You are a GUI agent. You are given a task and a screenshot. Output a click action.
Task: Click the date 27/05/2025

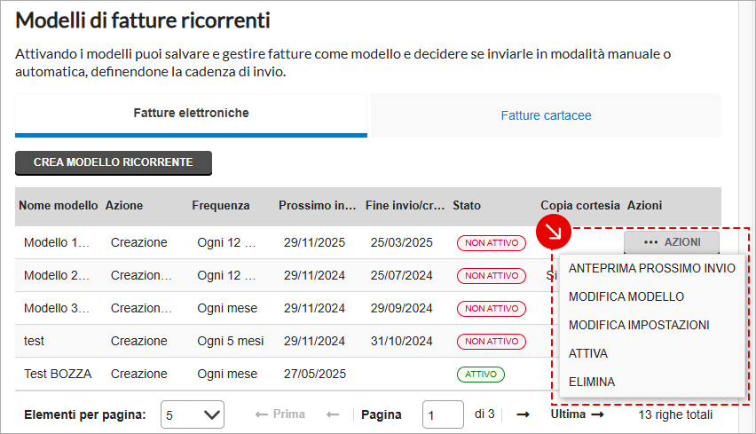point(315,374)
